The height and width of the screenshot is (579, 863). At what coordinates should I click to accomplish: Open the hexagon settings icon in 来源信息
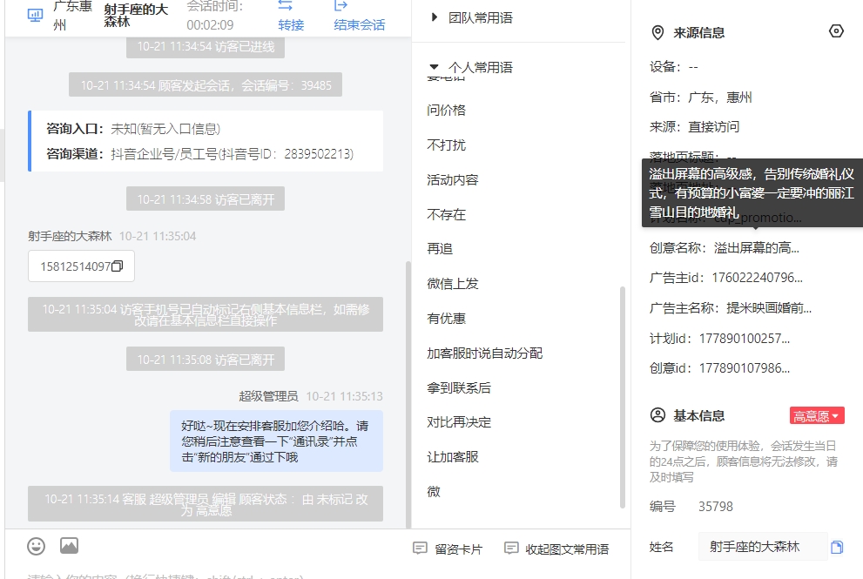[x=836, y=30]
